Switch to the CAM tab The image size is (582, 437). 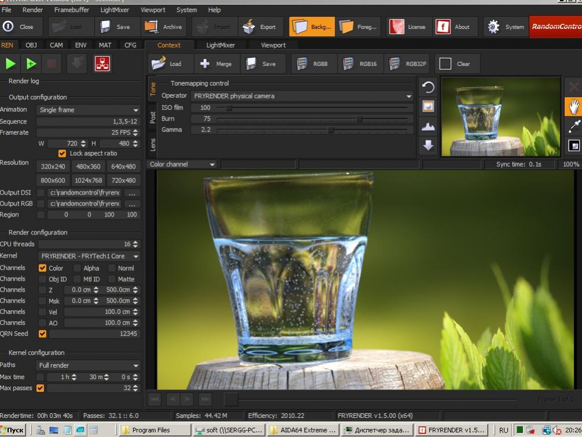point(56,45)
